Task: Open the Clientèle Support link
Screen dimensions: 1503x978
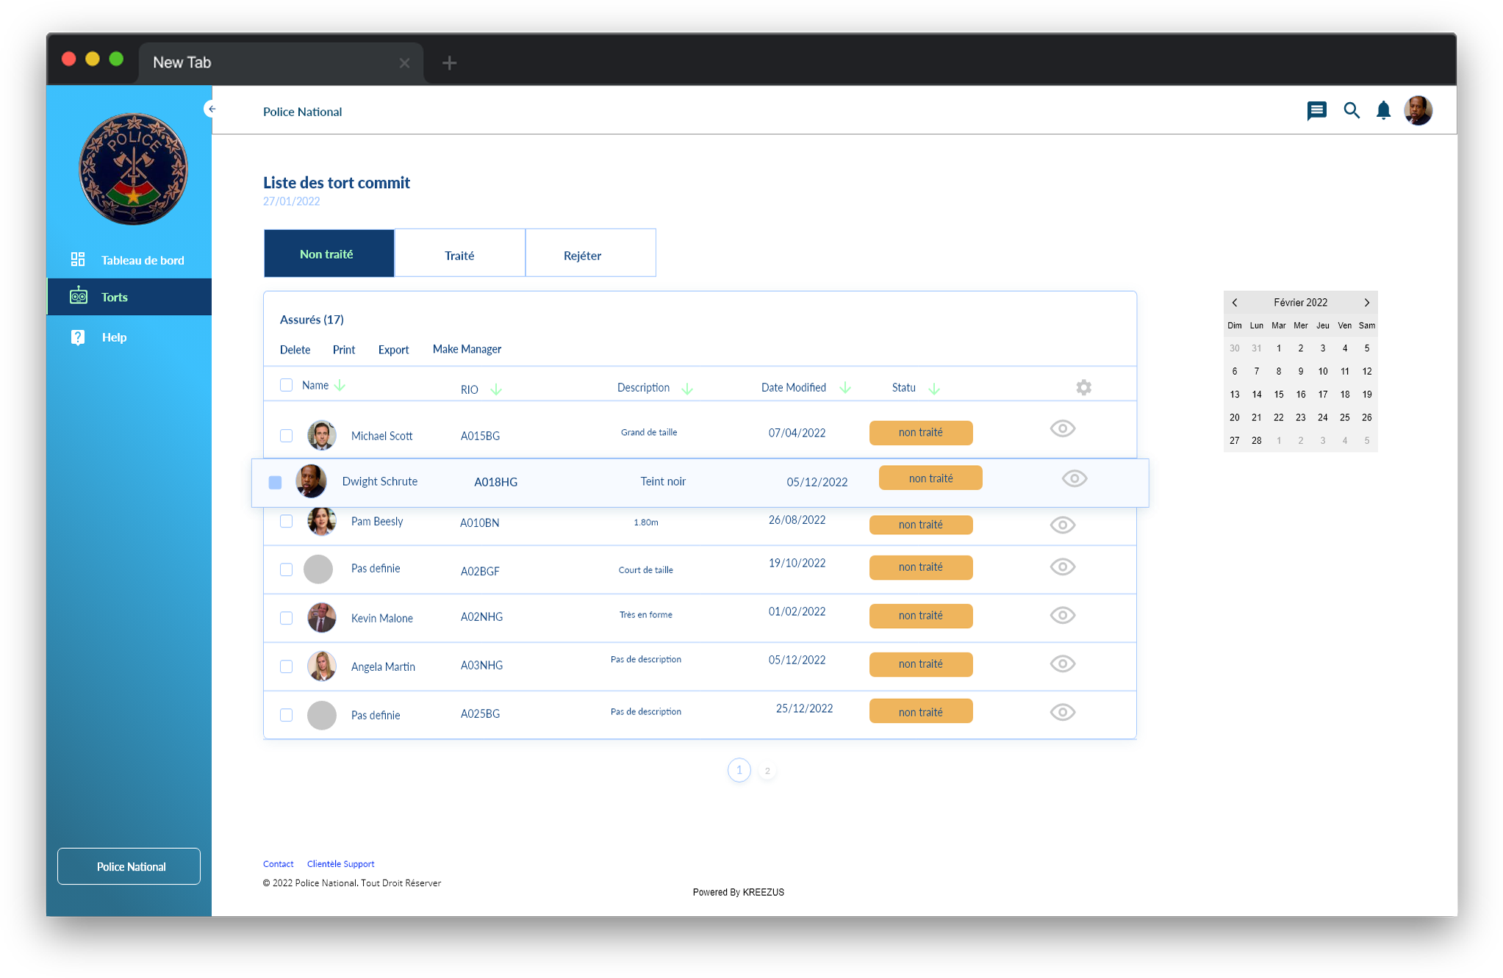Action: point(340,864)
